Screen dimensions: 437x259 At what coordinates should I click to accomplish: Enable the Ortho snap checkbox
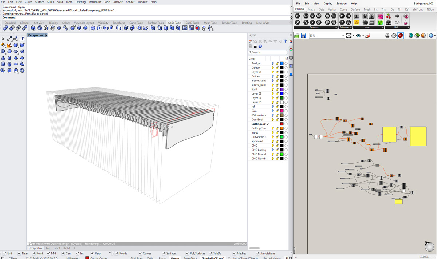(150, 258)
